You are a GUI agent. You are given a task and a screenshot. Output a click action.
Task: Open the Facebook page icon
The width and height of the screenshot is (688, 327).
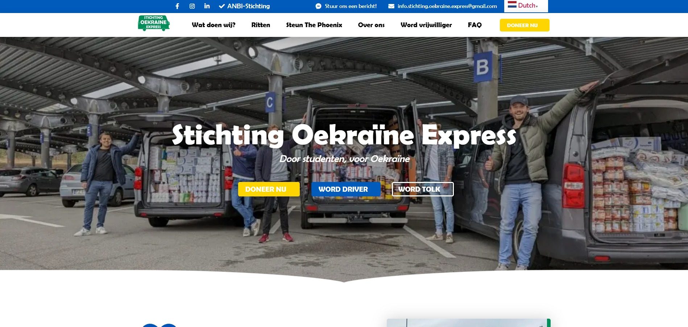[177, 6]
